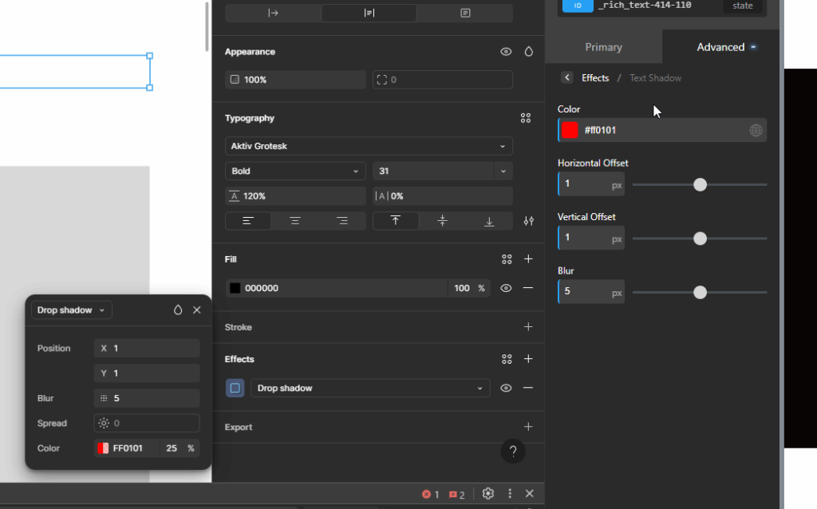
Task: Click the Typography style library icon
Action: click(525, 118)
